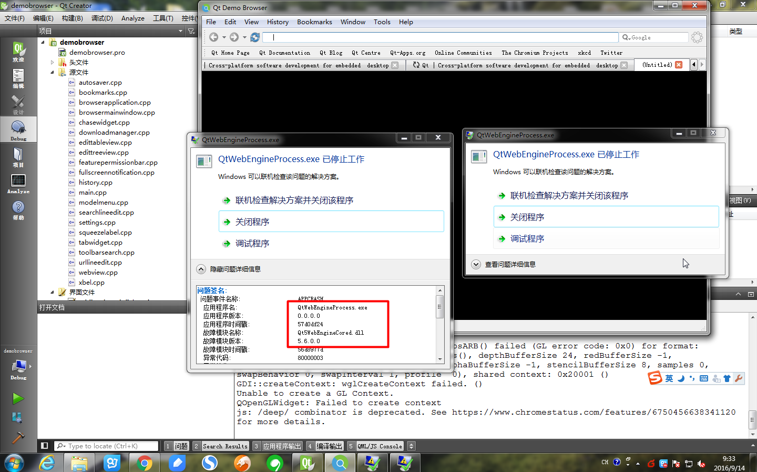Open the back-history dropdown arrow in browser
757x472 pixels.
[x=224, y=37]
